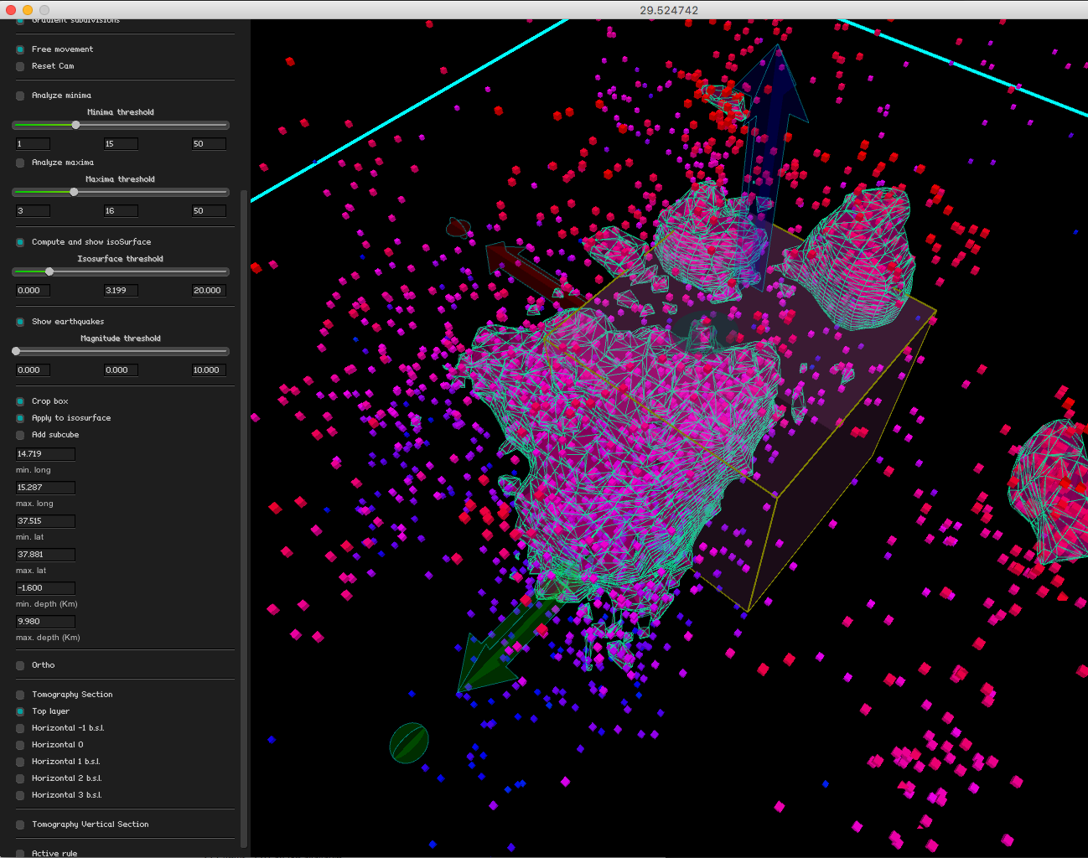Enable Tomography Vertical Section

(20, 824)
